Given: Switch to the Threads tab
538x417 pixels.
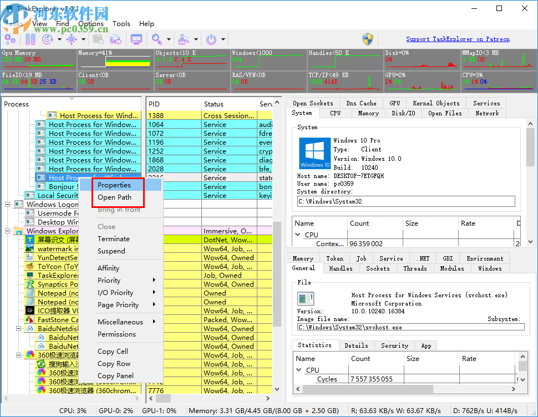Looking at the screenshot, I should point(415,268).
